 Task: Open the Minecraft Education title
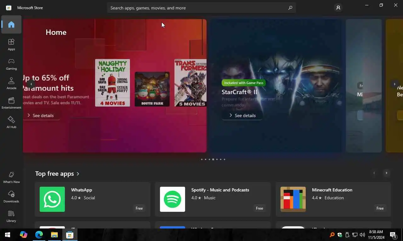coord(332,190)
